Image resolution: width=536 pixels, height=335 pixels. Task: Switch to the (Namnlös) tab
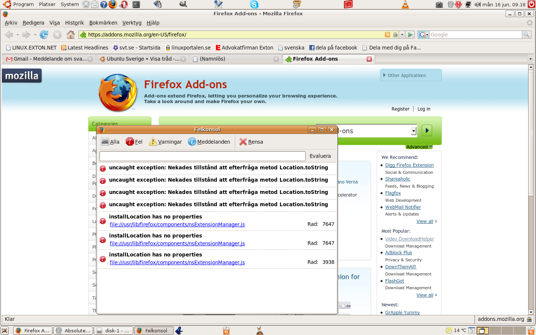click(236, 59)
